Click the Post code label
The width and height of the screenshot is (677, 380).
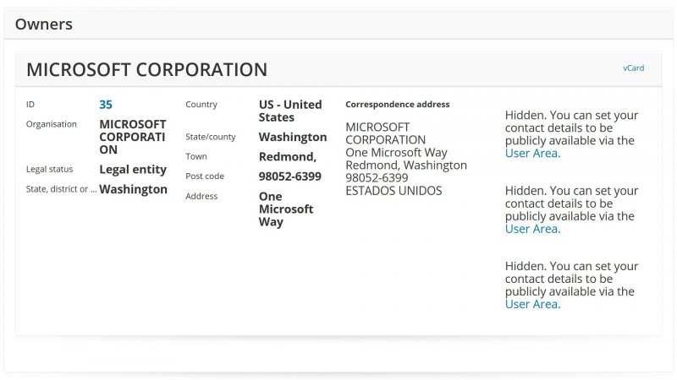pos(205,176)
